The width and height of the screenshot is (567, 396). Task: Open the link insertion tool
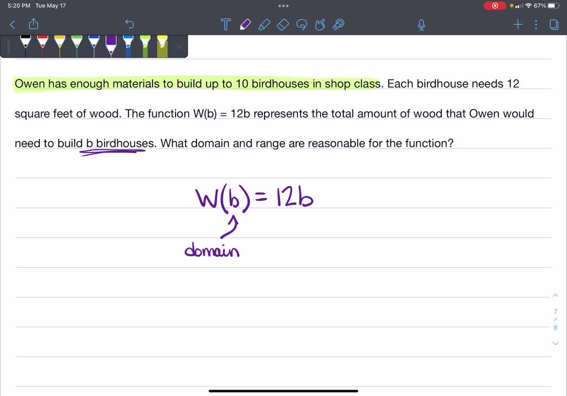[x=338, y=24]
